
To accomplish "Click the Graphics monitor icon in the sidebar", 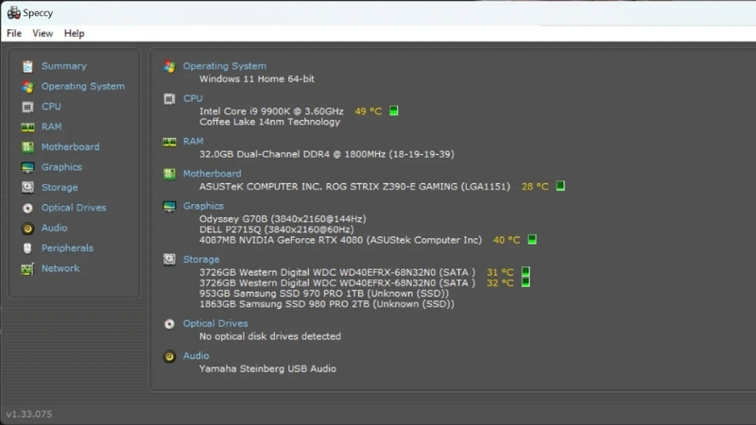I will tap(27, 167).
